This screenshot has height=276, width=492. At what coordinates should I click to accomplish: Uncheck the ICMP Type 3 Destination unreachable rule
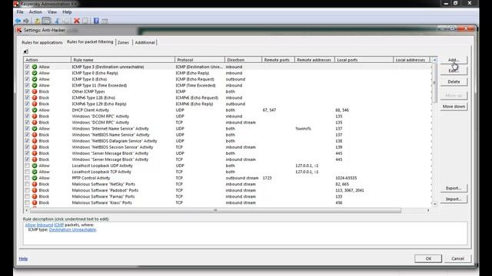click(x=28, y=67)
